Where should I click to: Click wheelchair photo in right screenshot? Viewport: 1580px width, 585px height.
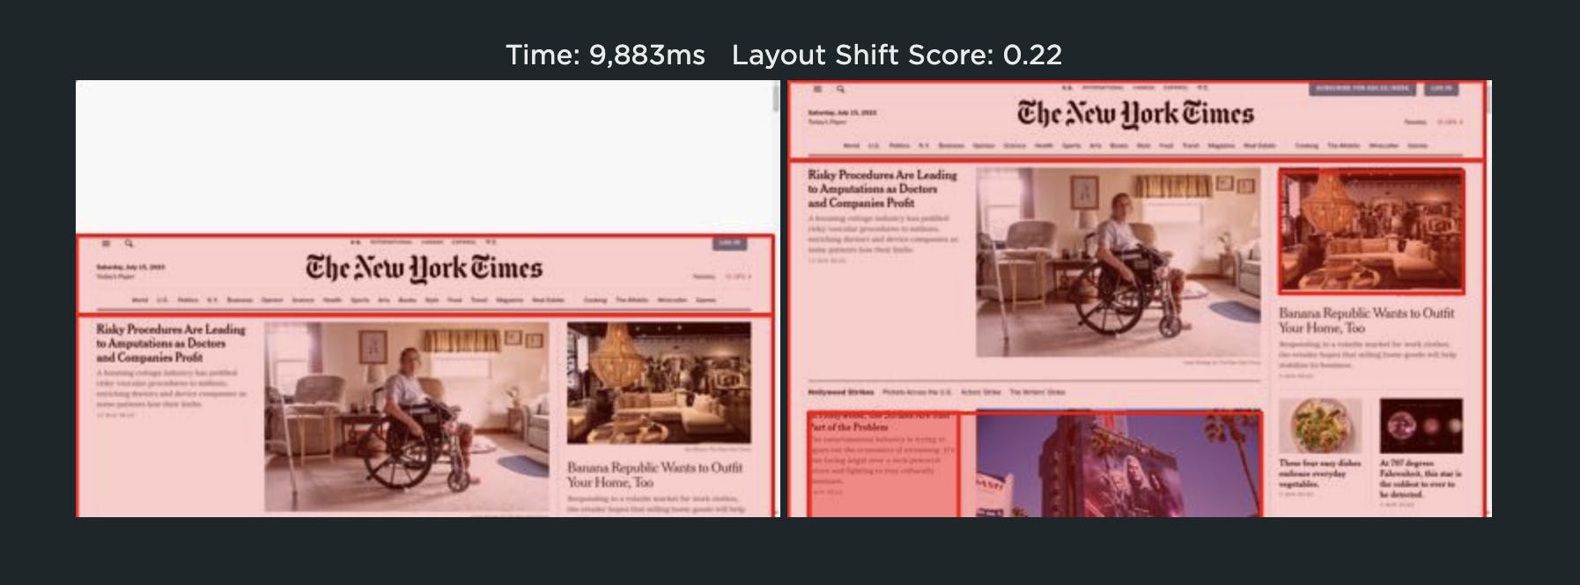(1119, 263)
